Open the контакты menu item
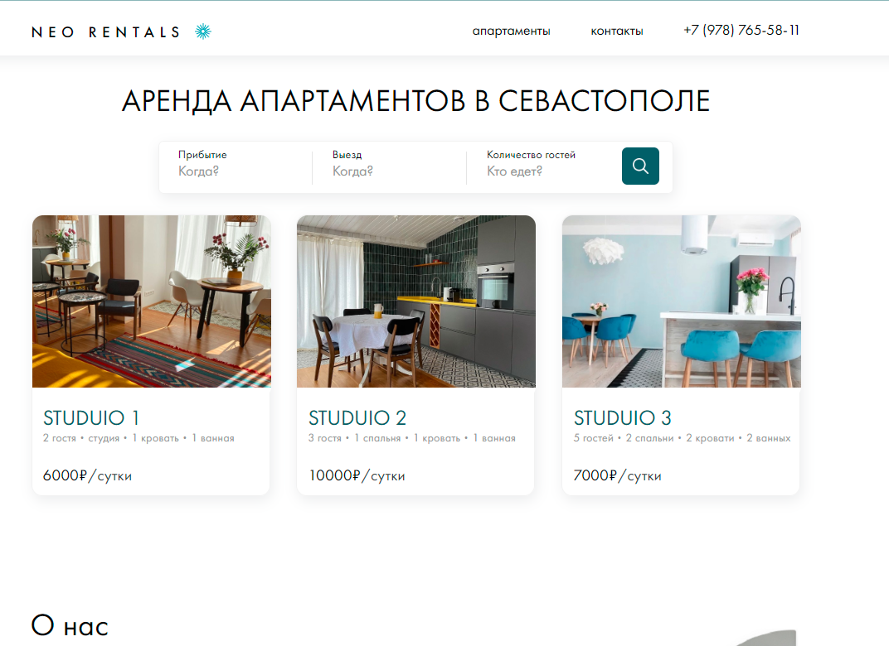The width and height of the screenshot is (889, 646). [617, 31]
